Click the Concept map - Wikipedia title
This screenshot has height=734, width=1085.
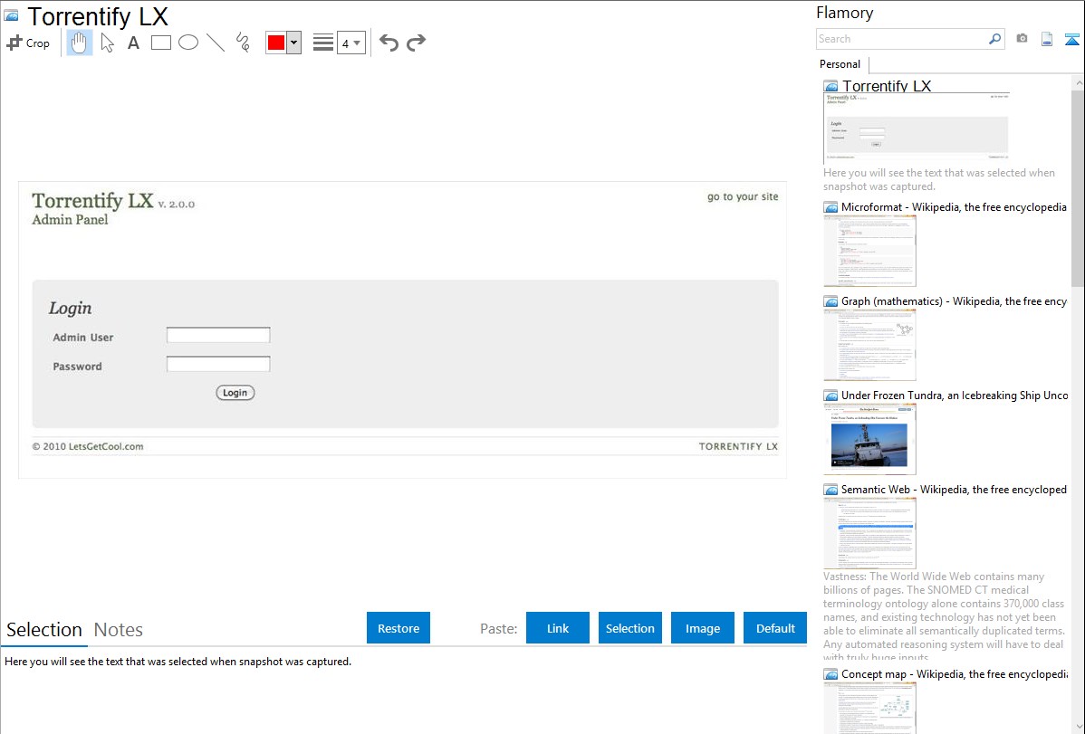954,673
